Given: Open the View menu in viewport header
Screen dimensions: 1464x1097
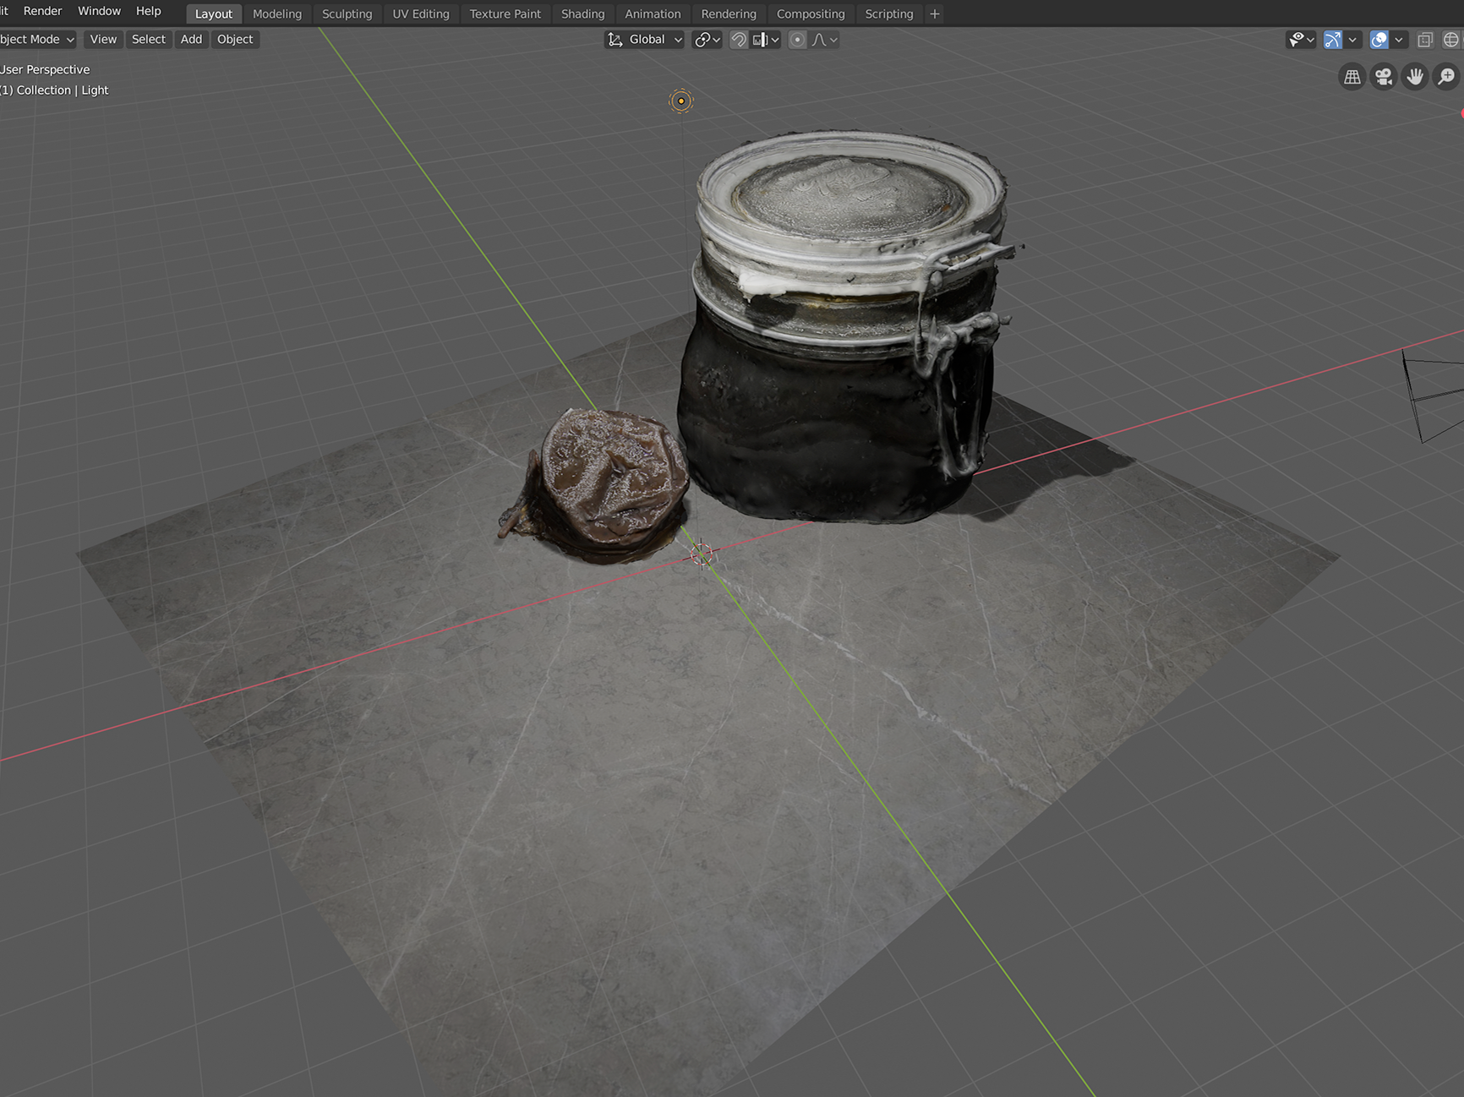Looking at the screenshot, I should [103, 40].
